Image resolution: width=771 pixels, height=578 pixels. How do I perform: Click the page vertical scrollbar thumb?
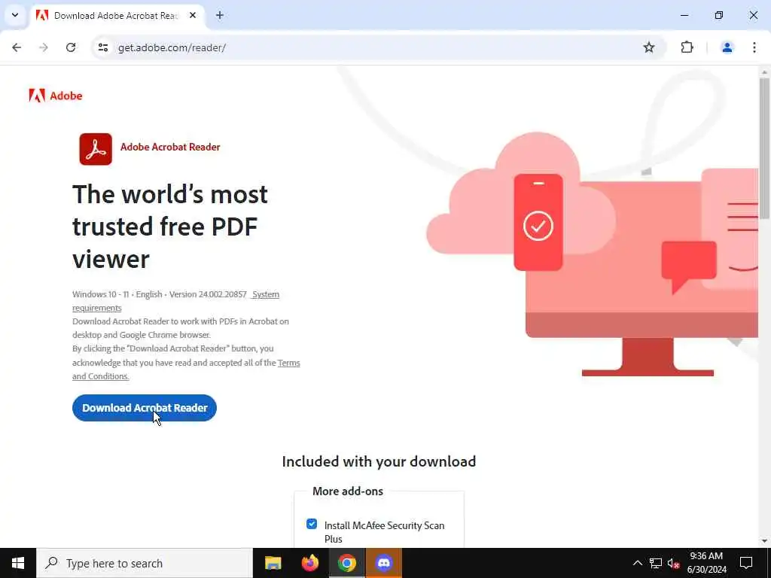coord(764,148)
